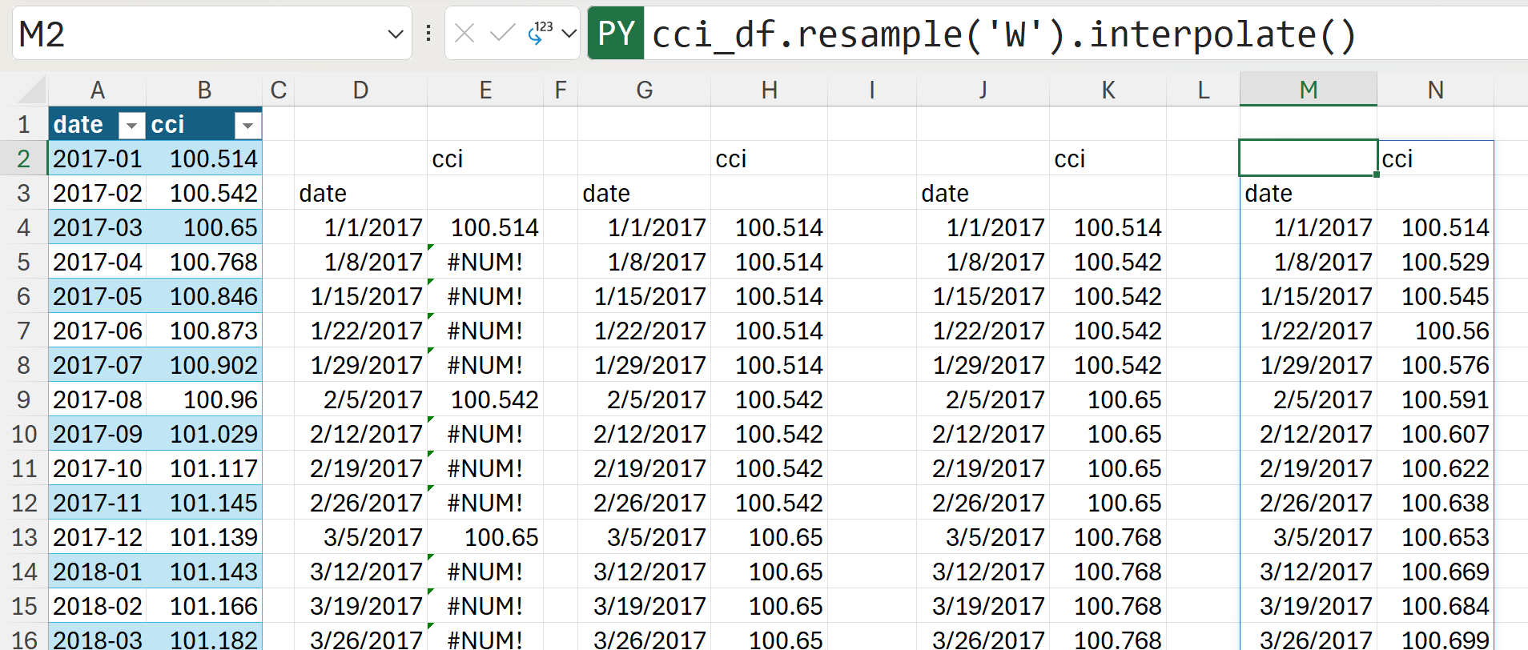Click the enter formula checkmark icon
The width and height of the screenshot is (1528, 650).
(502, 34)
